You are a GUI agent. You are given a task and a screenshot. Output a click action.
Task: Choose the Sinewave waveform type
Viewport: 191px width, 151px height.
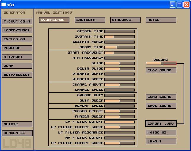coord(125,20)
